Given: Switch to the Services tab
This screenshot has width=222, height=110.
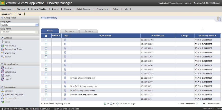Looking at the screenshot, I should [x=69, y=31].
